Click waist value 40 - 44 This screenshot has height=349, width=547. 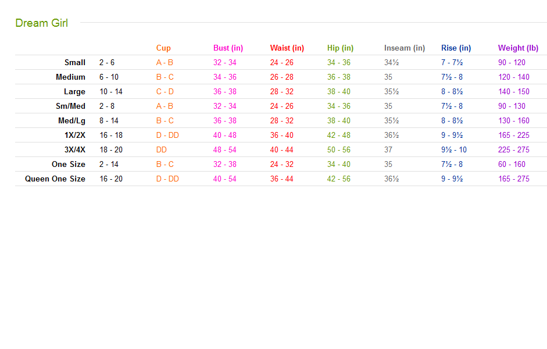pos(281,149)
